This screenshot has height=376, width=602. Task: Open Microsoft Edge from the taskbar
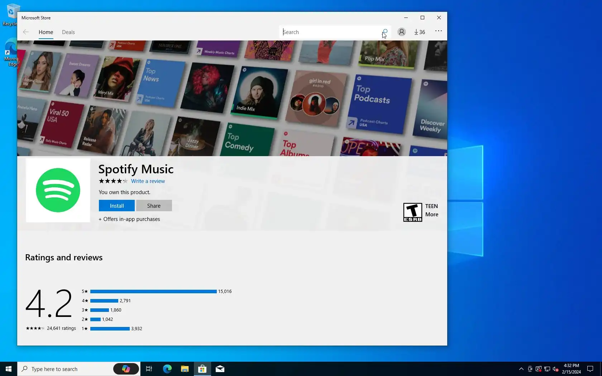(x=167, y=369)
